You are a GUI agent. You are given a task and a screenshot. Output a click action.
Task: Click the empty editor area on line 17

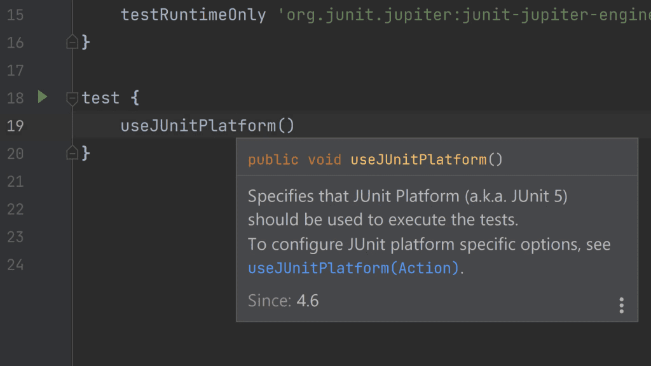[191, 70]
